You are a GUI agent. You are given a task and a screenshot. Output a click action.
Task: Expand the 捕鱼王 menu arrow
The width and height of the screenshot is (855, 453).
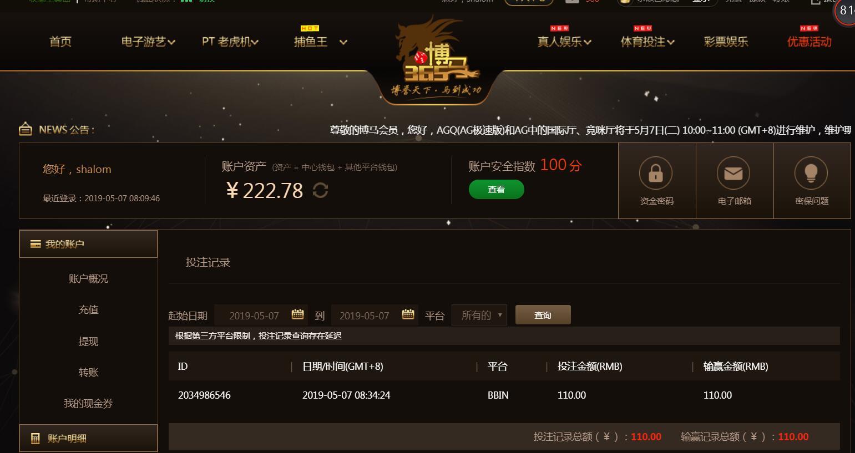point(343,42)
